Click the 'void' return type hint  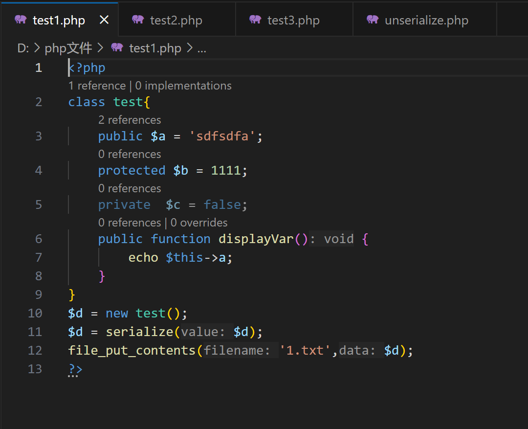coord(339,239)
